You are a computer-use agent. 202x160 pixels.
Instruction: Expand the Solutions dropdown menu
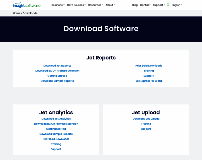[x=58, y=5]
